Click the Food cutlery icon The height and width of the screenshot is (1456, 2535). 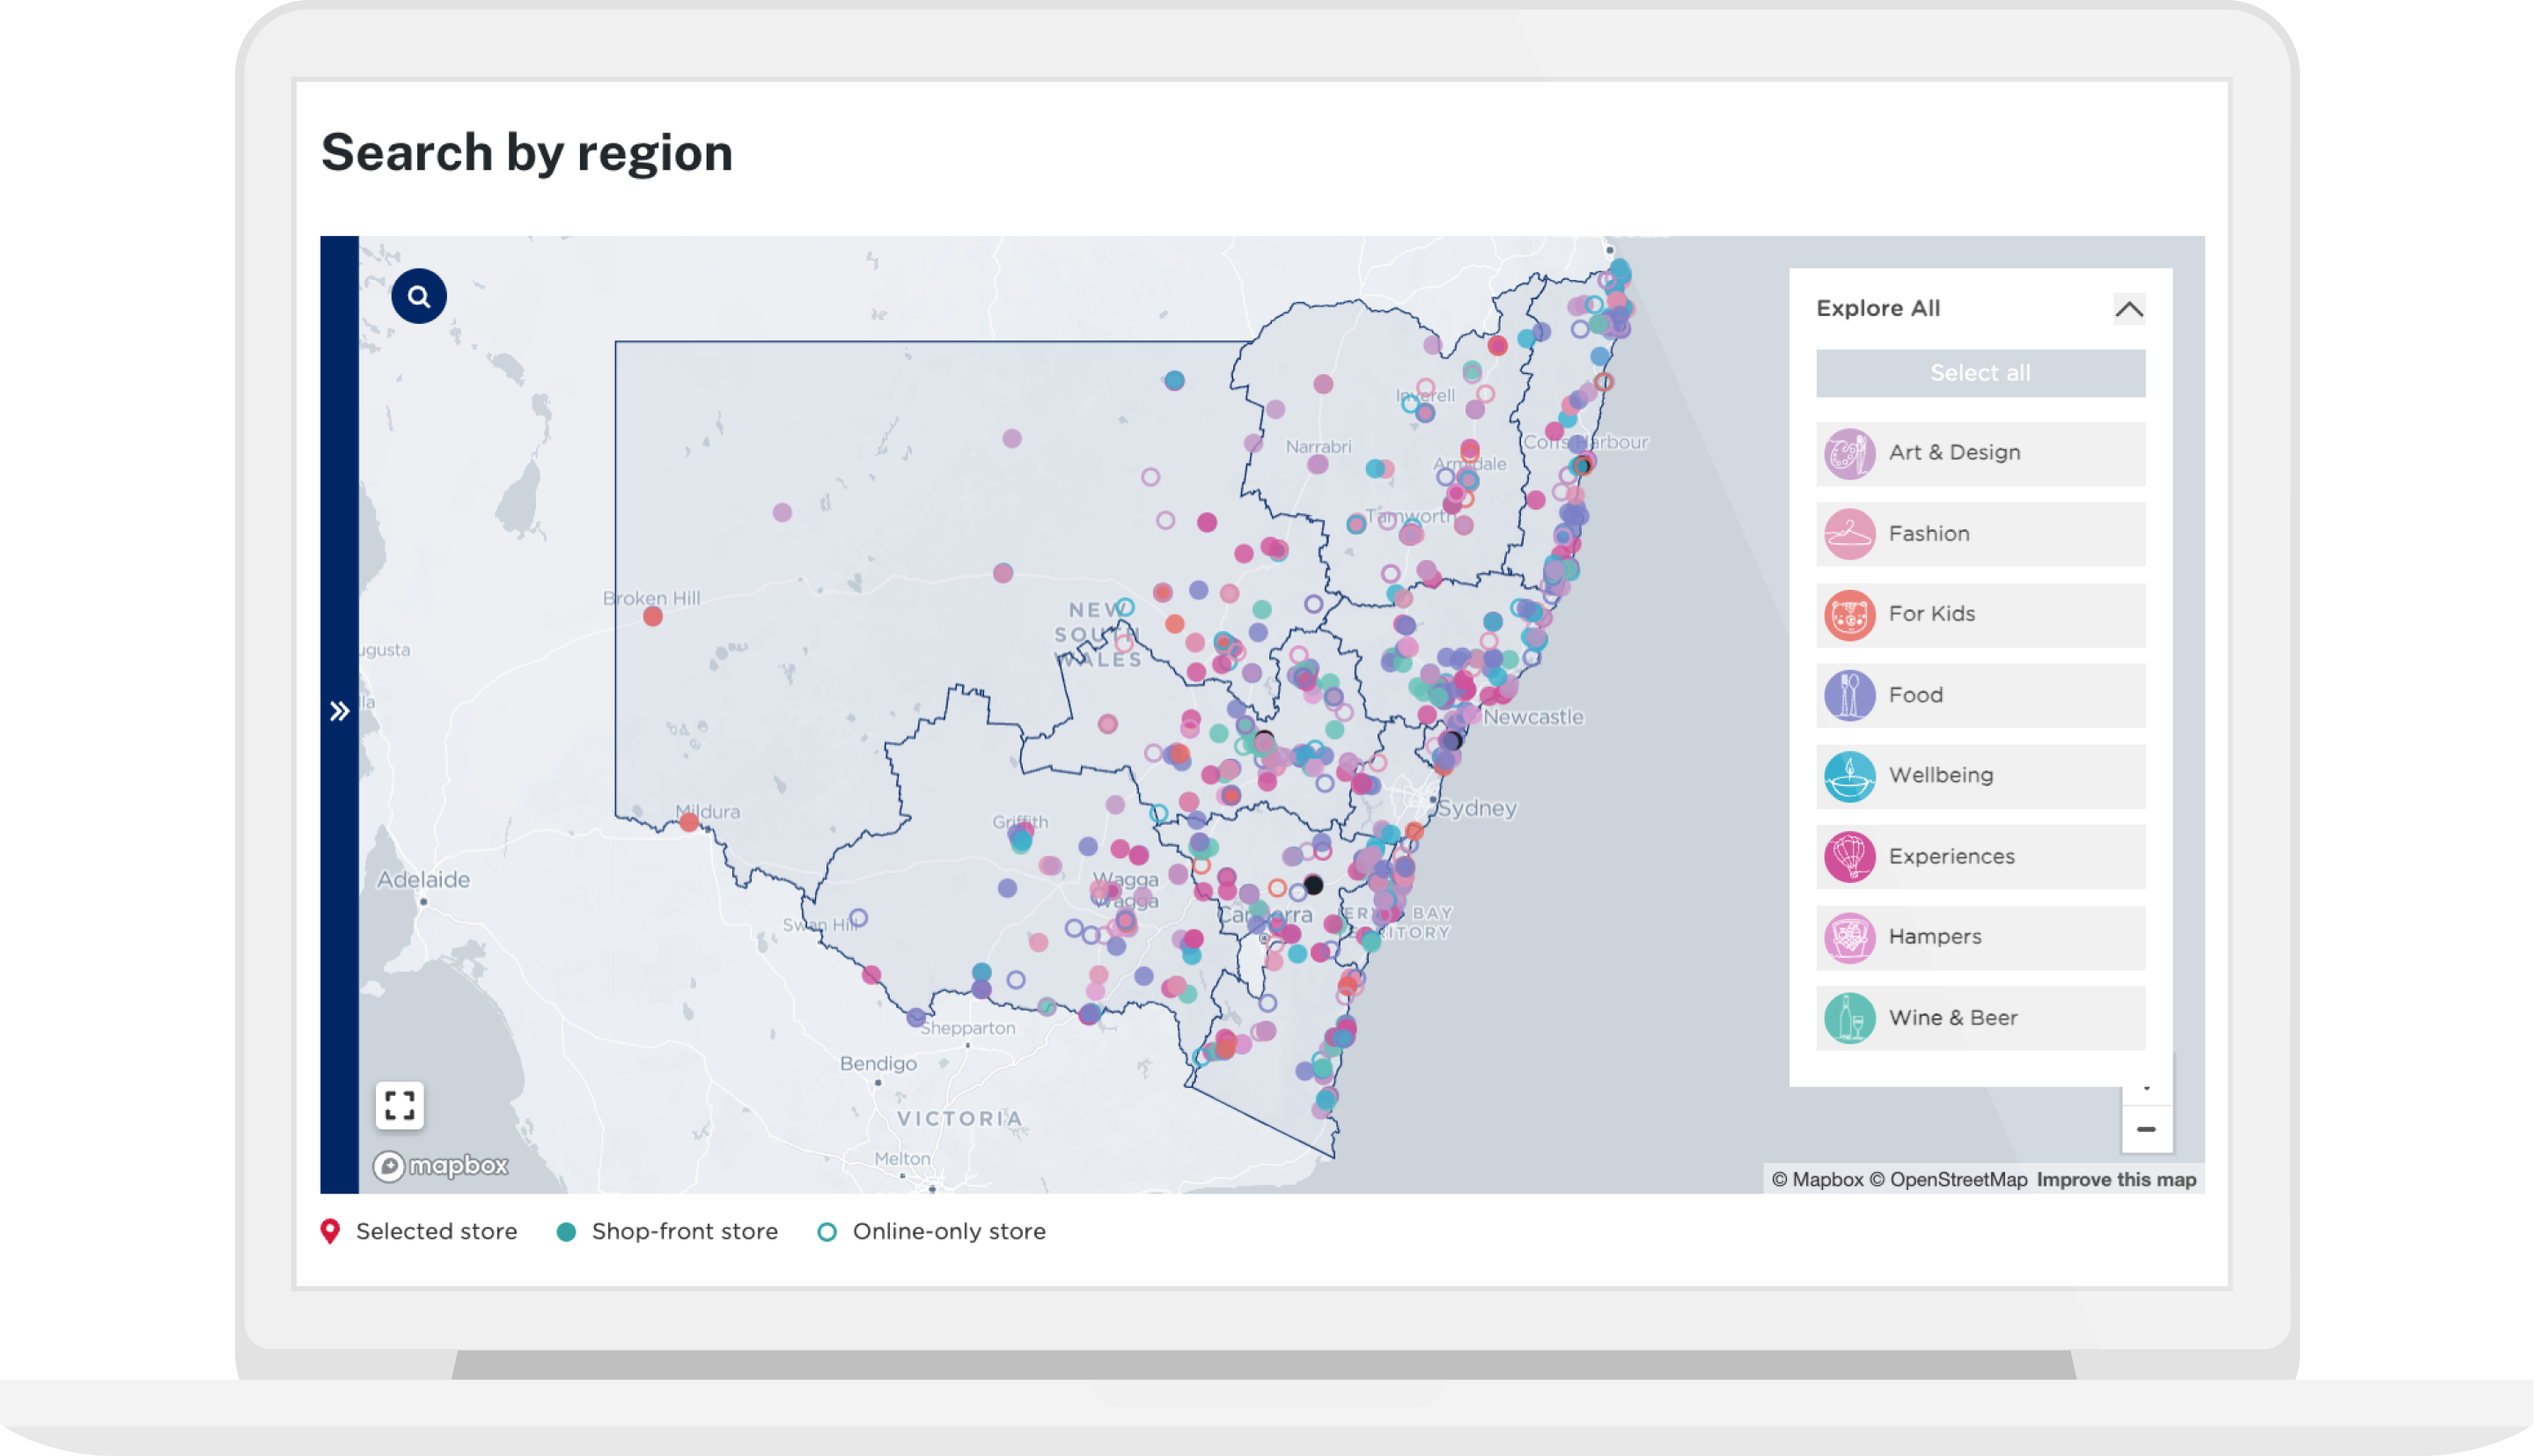(1849, 695)
